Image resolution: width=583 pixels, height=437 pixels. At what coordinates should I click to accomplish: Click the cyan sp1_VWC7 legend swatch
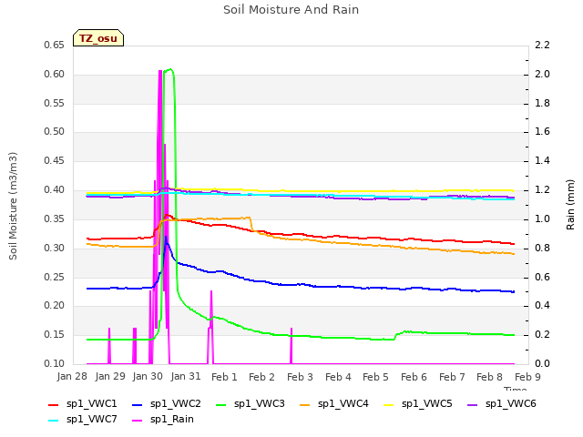pyautogui.click(x=54, y=421)
